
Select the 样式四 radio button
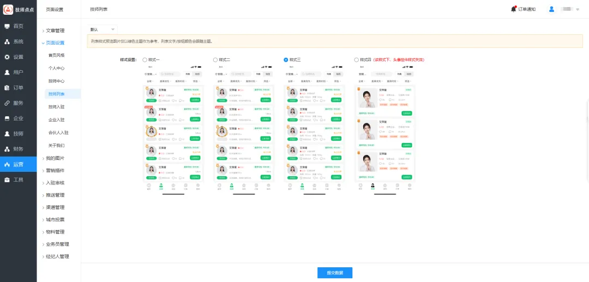pyautogui.click(x=356, y=59)
